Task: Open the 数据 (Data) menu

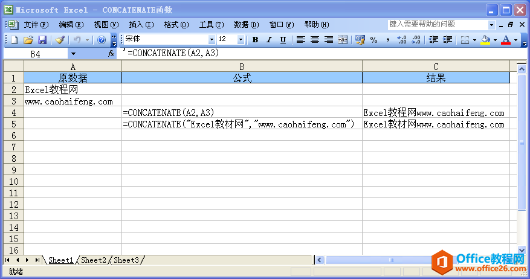Action: [247, 25]
